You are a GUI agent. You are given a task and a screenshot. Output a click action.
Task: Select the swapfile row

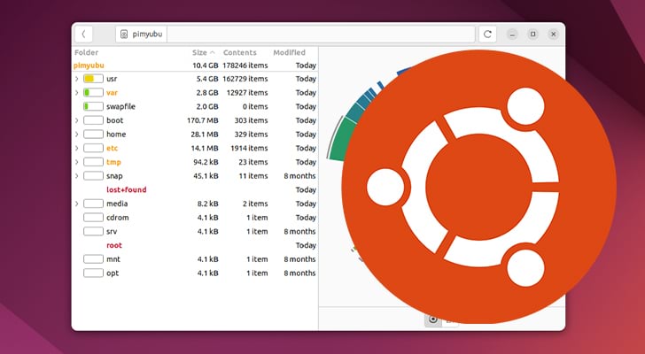coord(195,106)
